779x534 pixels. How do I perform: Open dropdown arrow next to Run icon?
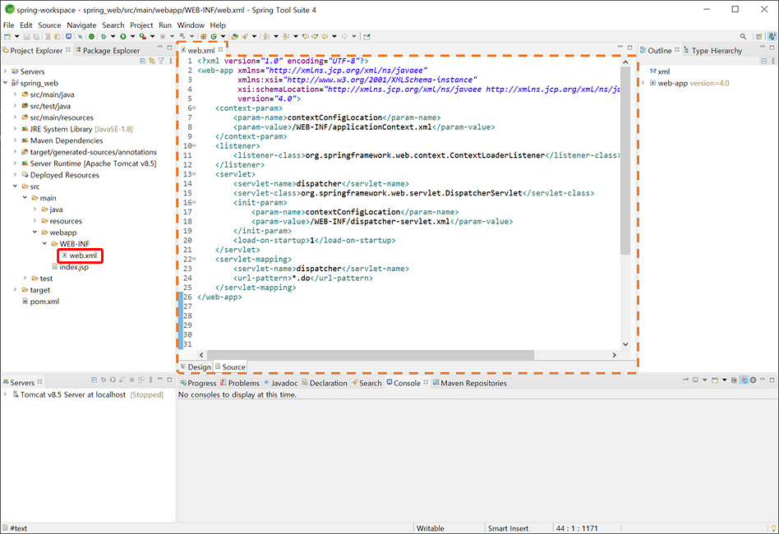pos(132,36)
